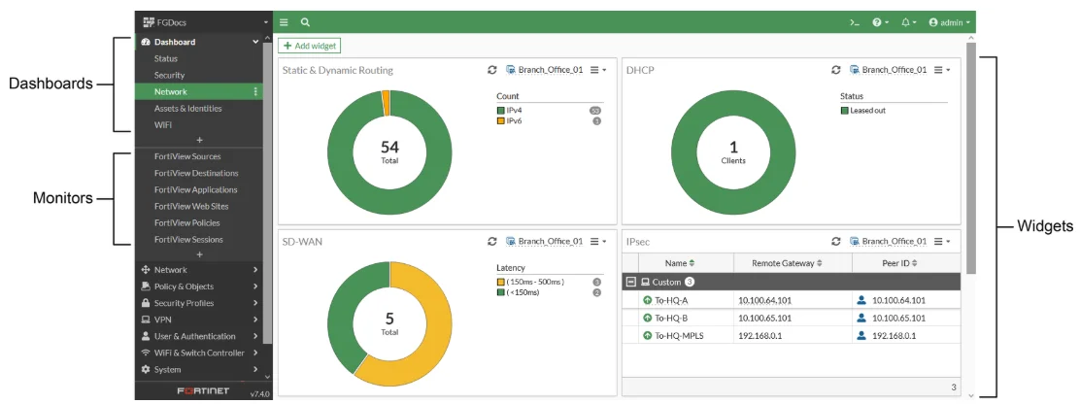Open the SD-WAN widget options menu
Viewport: 1080px width, 404px height.
598,241
